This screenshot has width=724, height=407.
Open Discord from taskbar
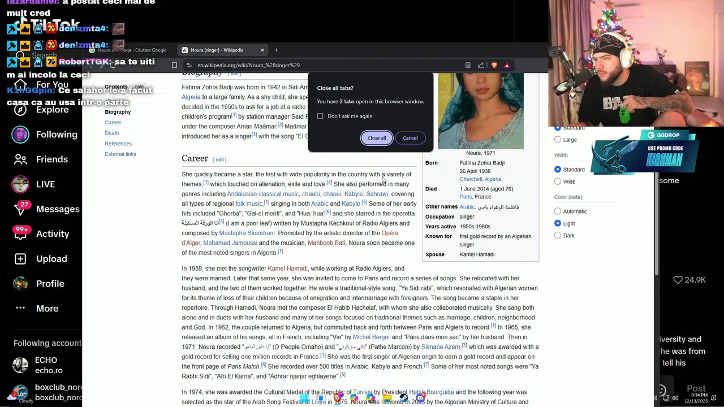[x=420, y=399]
